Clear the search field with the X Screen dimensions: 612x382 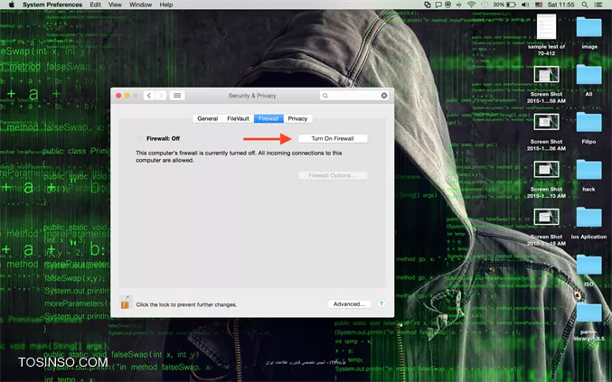pyautogui.click(x=384, y=96)
